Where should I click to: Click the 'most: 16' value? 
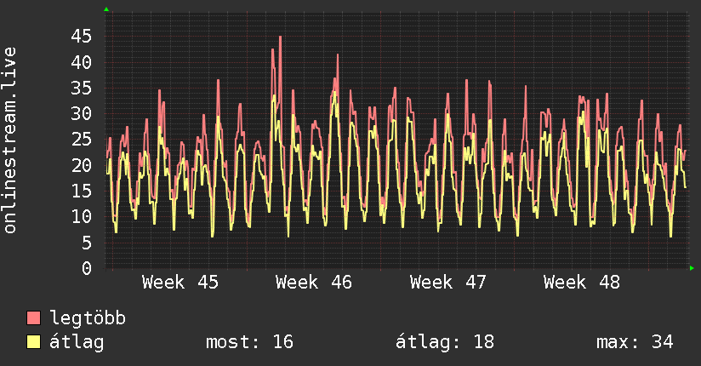[x=249, y=342]
